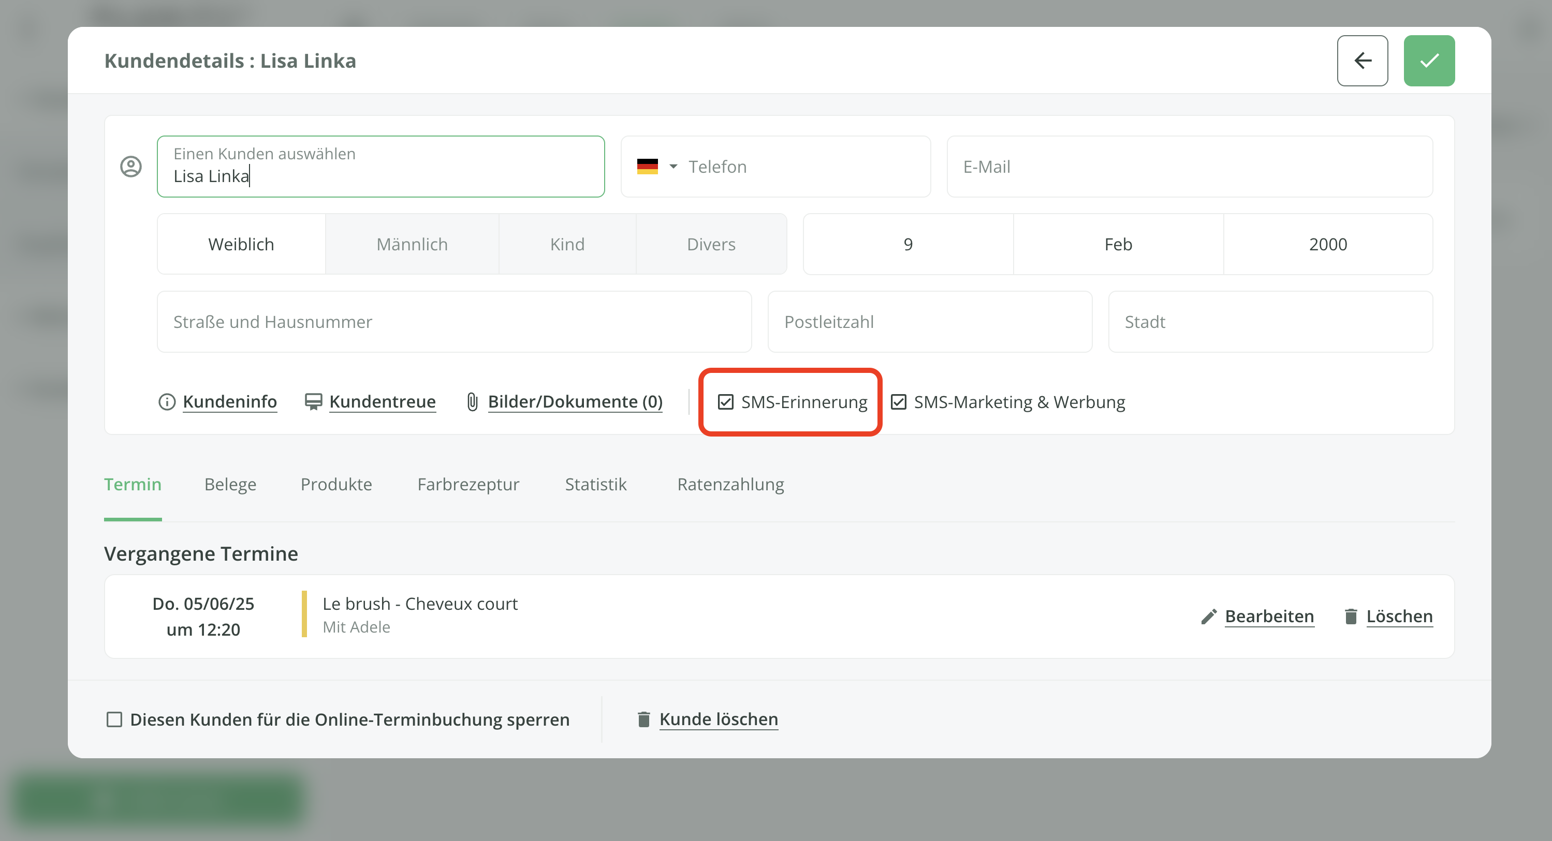Click the Kundentreue loyalty card icon
The width and height of the screenshot is (1552, 841).
point(313,401)
